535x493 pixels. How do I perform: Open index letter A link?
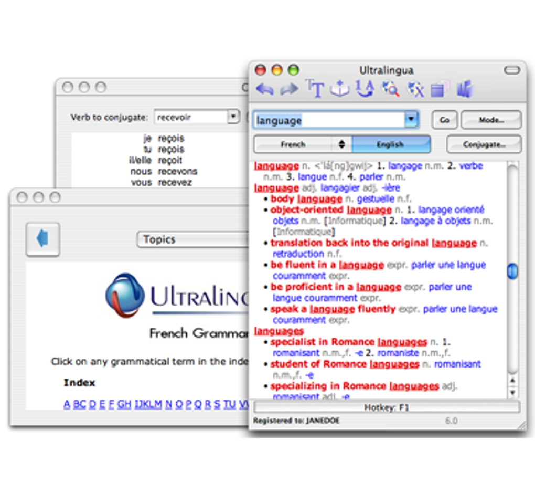pyautogui.click(x=67, y=404)
